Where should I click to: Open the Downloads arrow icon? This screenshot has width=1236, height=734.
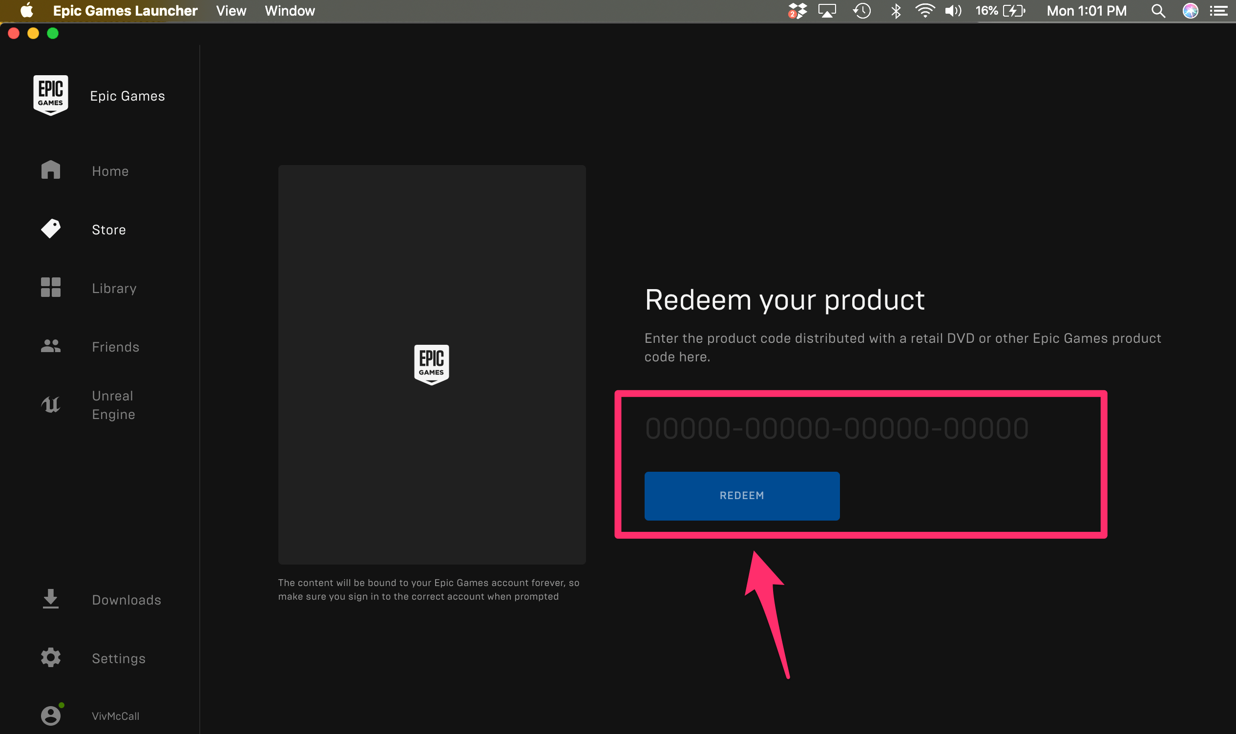point(50,599)
